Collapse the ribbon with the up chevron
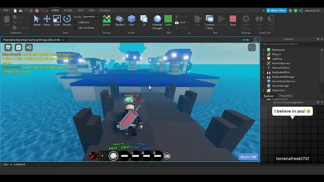The image size is (324, 182). pyautogui.click(x=263, y=10)
